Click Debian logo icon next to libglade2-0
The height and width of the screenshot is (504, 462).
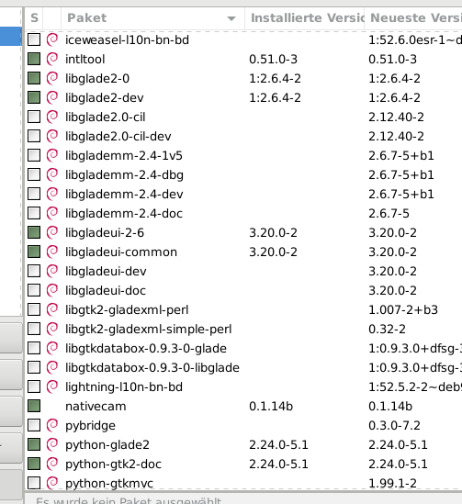pos(52,78)
